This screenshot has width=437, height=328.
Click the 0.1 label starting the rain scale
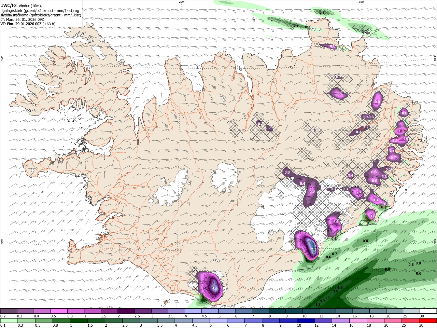tap(2, 325)
